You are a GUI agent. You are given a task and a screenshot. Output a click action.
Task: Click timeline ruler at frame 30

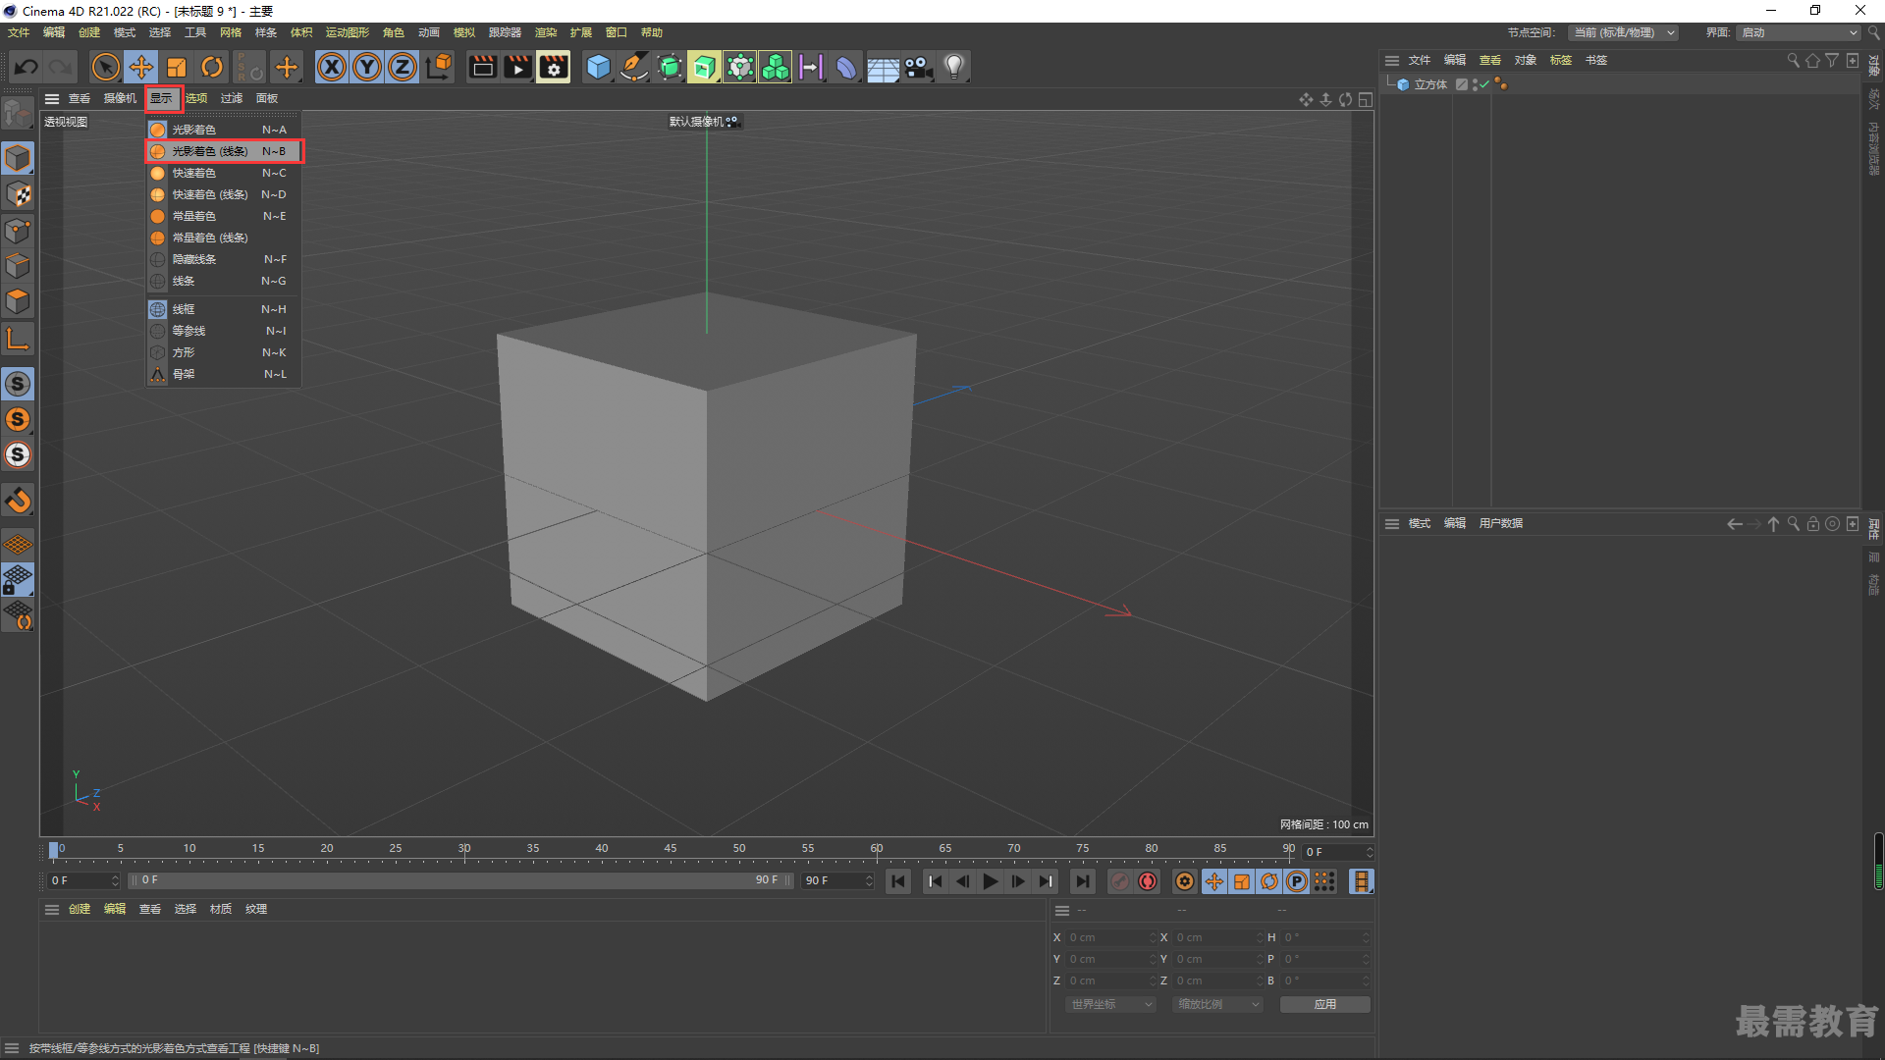pos(464,850)
